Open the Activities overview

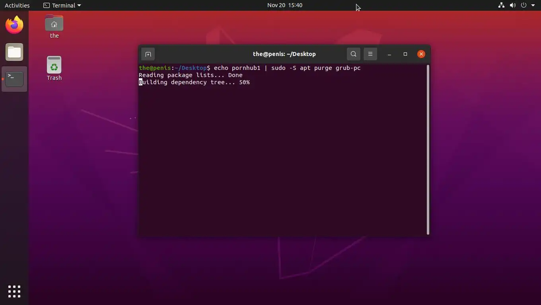[x=17, y=5]
